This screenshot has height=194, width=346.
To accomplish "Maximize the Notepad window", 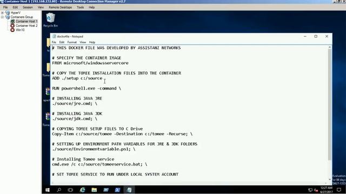I will [x=316, y=37].
